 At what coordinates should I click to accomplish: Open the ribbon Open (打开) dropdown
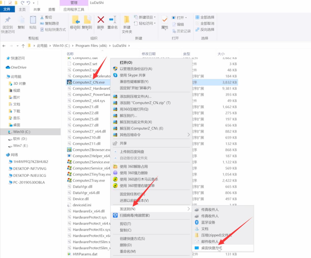click(179, 18)
